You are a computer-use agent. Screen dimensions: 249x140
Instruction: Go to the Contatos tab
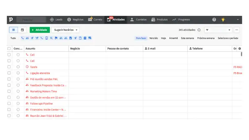click(139, 20)
